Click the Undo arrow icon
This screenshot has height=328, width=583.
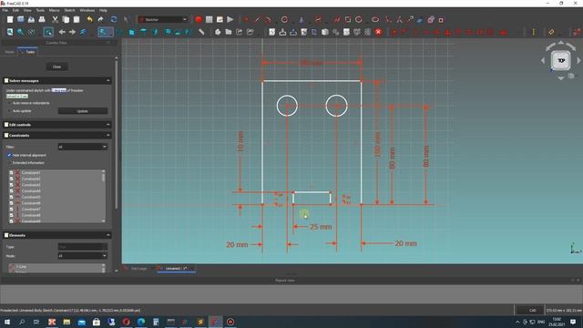[89, 20]
